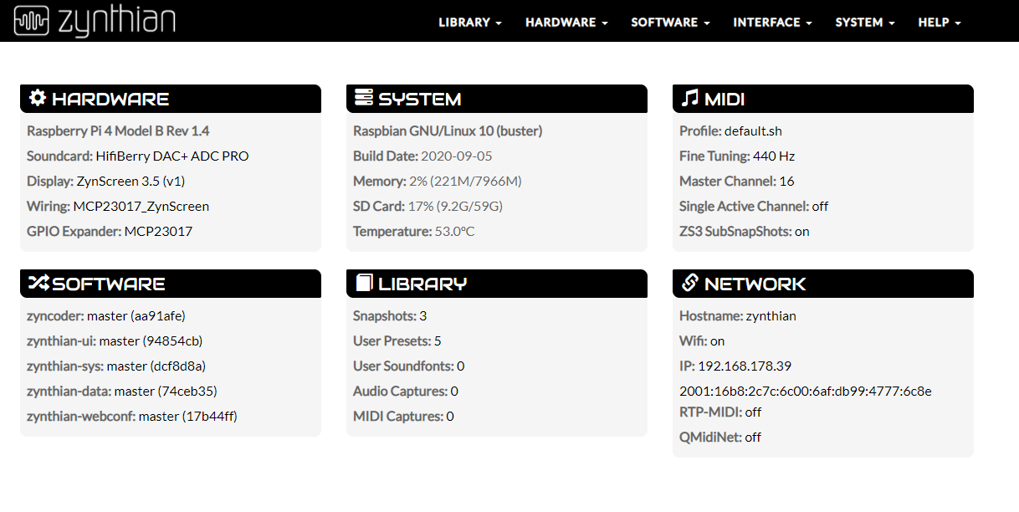Click the MIDI Captures count row
The height and width of the screenshot is (512, 1019).
(403, 416)
